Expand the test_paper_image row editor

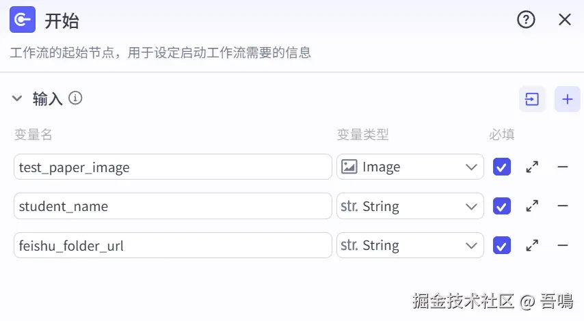tap(532, 167)
